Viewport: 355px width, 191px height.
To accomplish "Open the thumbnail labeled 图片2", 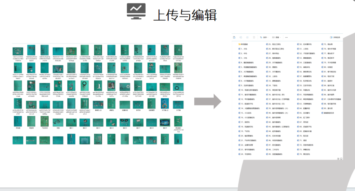I will 85,123.
